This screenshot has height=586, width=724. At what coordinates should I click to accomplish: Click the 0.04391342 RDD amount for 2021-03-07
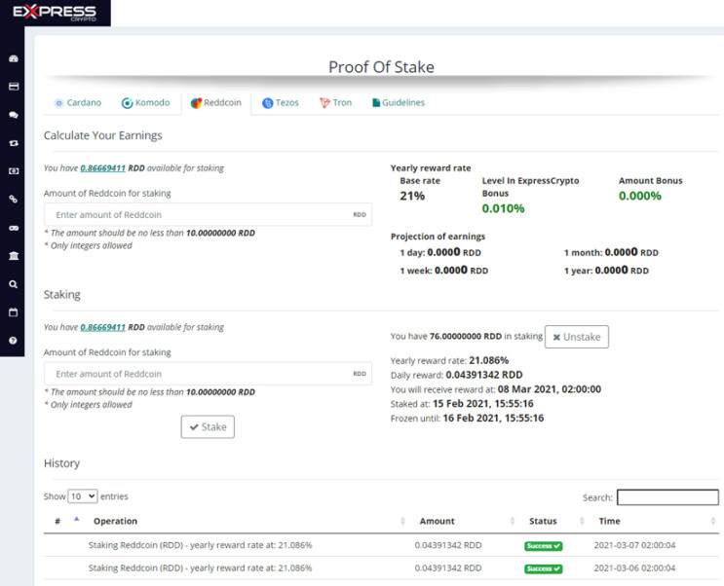click(448, 545)
